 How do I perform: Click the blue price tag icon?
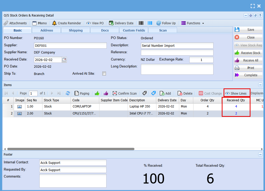point(153,93)
